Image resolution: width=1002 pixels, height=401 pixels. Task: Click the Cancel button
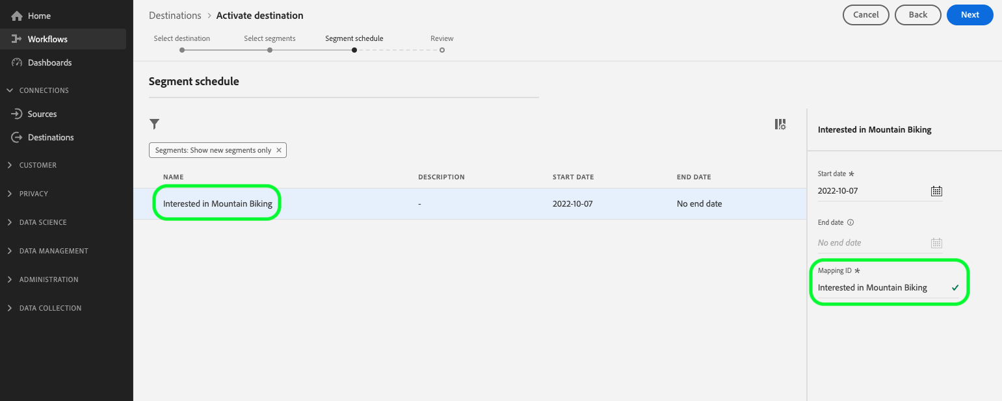click(x=866, y=15)
